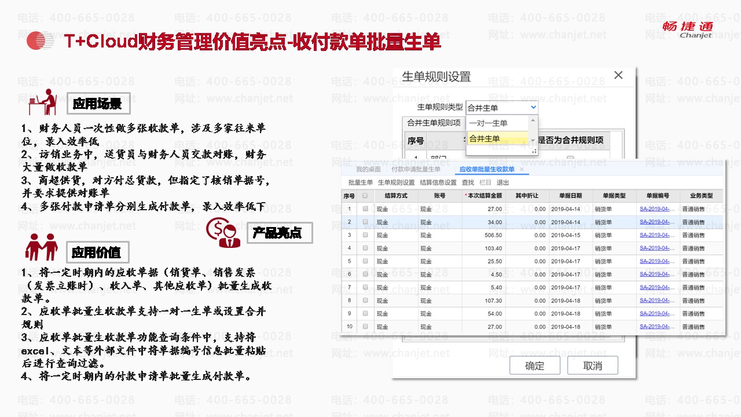Open the 我的桌面 tab
Viewport: 741px width, 417px height.
(x=368, y=169)
